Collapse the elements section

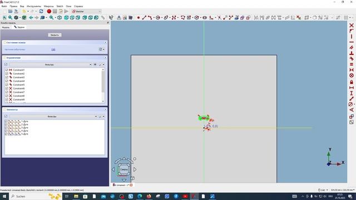tap(105, 109)
